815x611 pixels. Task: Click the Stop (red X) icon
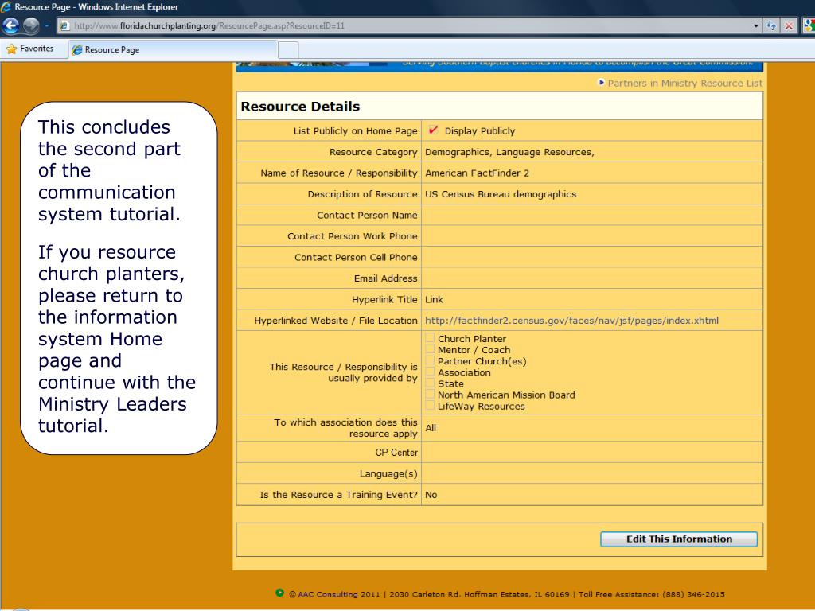coord(789,25)
